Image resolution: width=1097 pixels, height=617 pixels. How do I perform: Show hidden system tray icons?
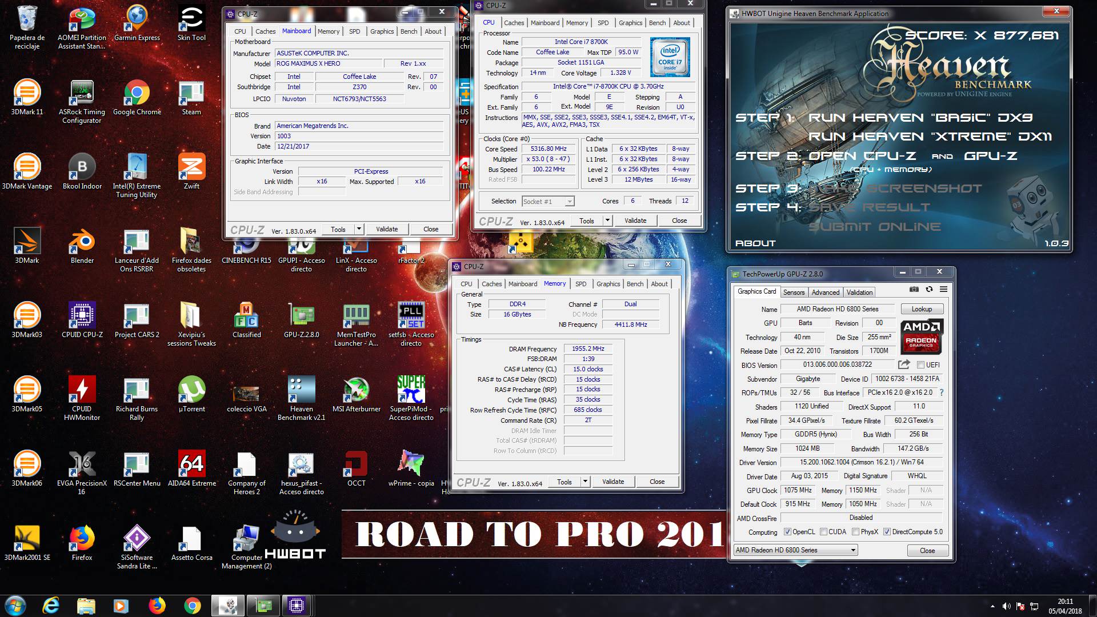click(x=992, y=606)
